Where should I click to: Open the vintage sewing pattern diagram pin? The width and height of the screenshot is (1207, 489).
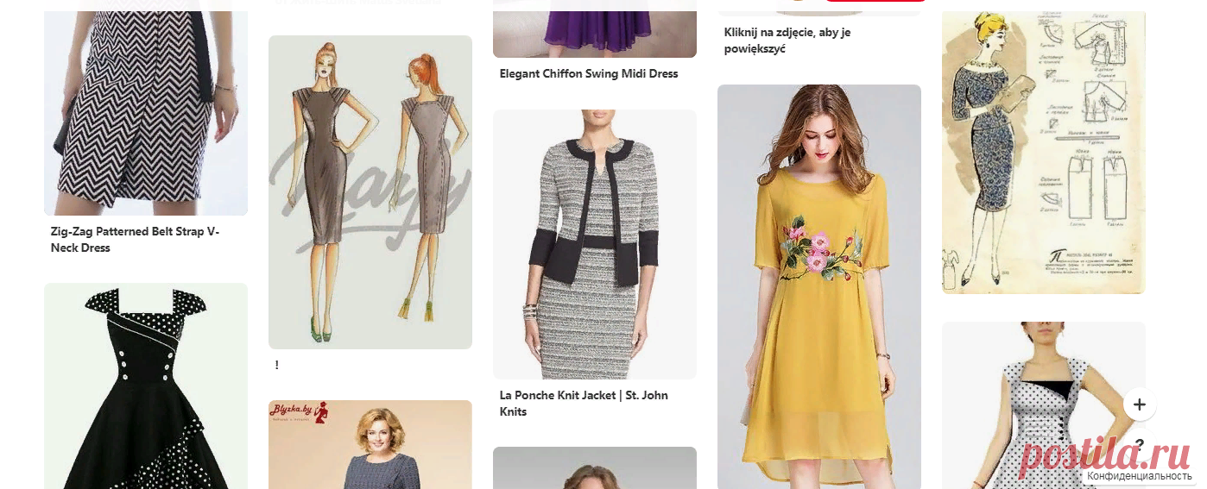click(1044, 153)
